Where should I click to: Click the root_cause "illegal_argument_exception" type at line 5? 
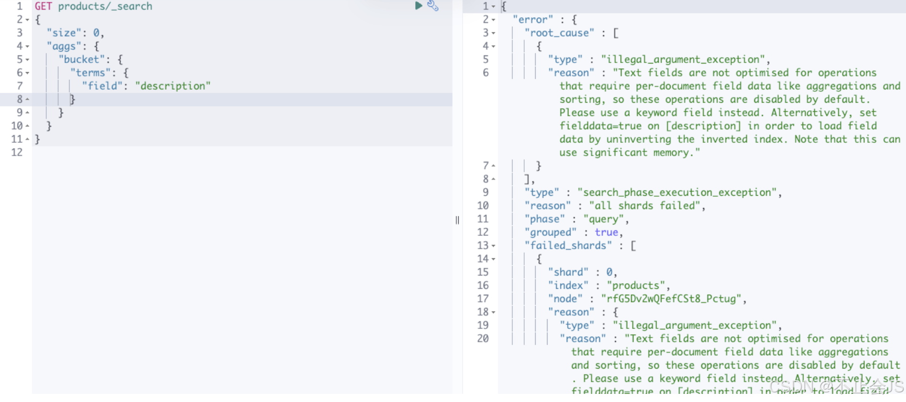[x=683, y=60]
